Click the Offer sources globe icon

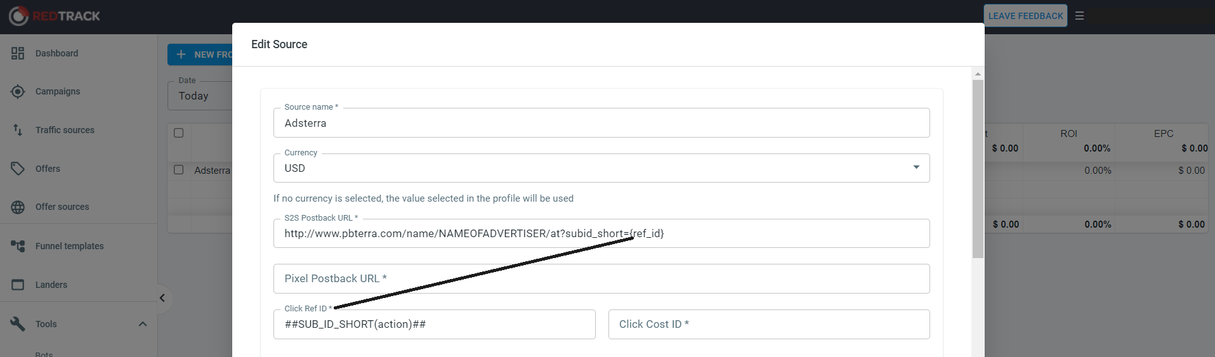[x=18, y=207]
